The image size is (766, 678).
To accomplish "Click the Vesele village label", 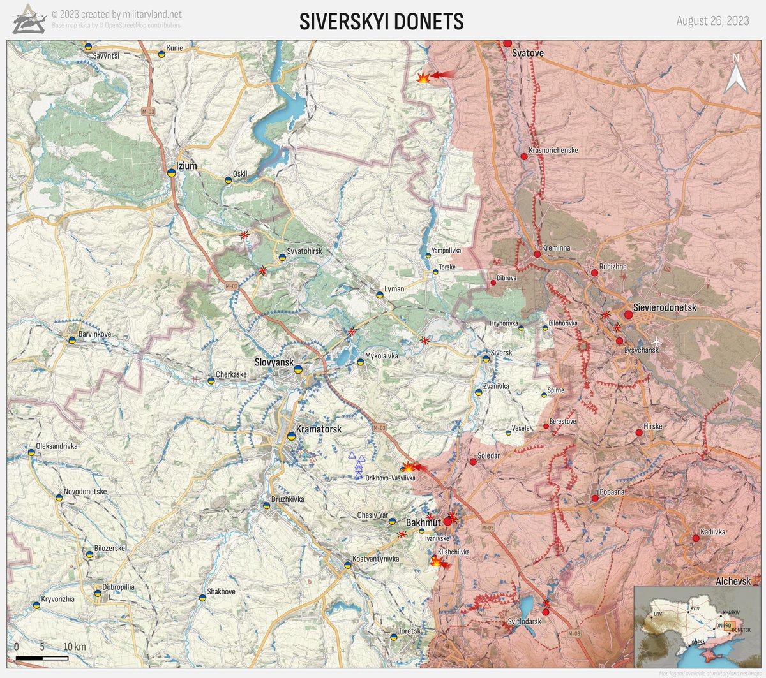I will click(521, 428).
